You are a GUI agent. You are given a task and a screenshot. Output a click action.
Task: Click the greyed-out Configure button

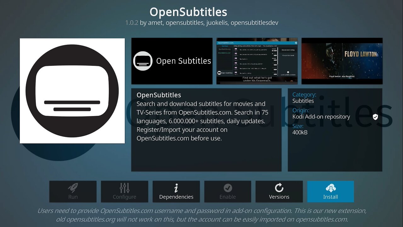point(124,191)
